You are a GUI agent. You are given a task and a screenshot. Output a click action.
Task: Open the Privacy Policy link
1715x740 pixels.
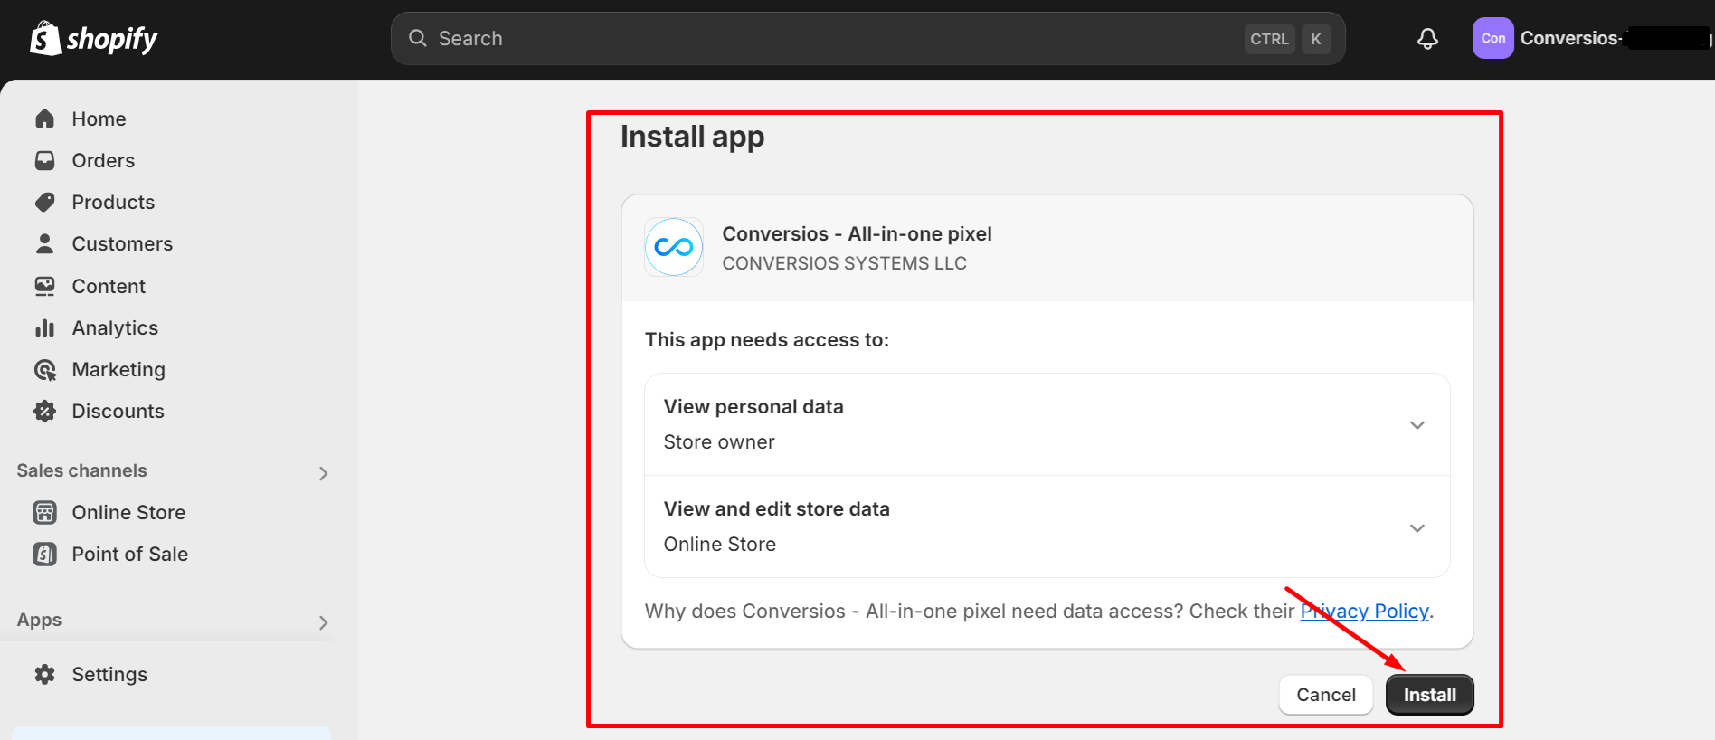[x=1364, y=611]
